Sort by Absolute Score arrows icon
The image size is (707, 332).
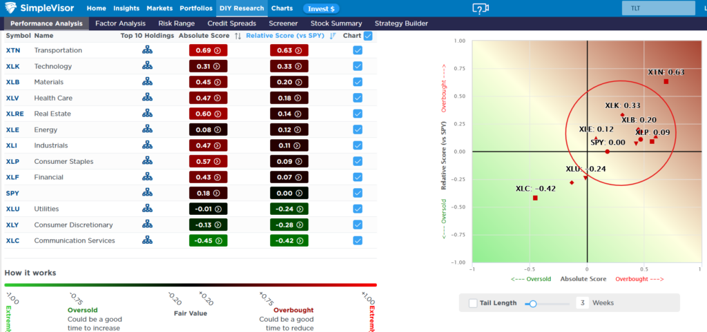tap(238, 36)
